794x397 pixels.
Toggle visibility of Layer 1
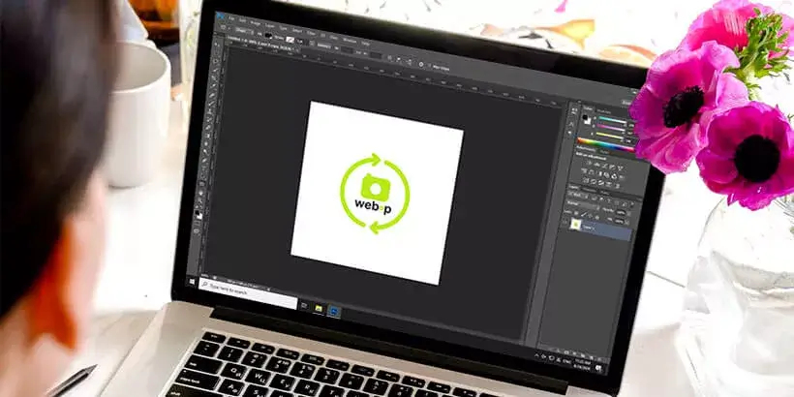tap(565, 222)
